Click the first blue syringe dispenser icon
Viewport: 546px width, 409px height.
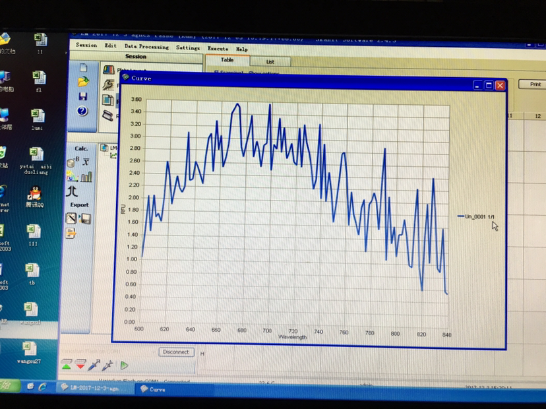point(94,365)
